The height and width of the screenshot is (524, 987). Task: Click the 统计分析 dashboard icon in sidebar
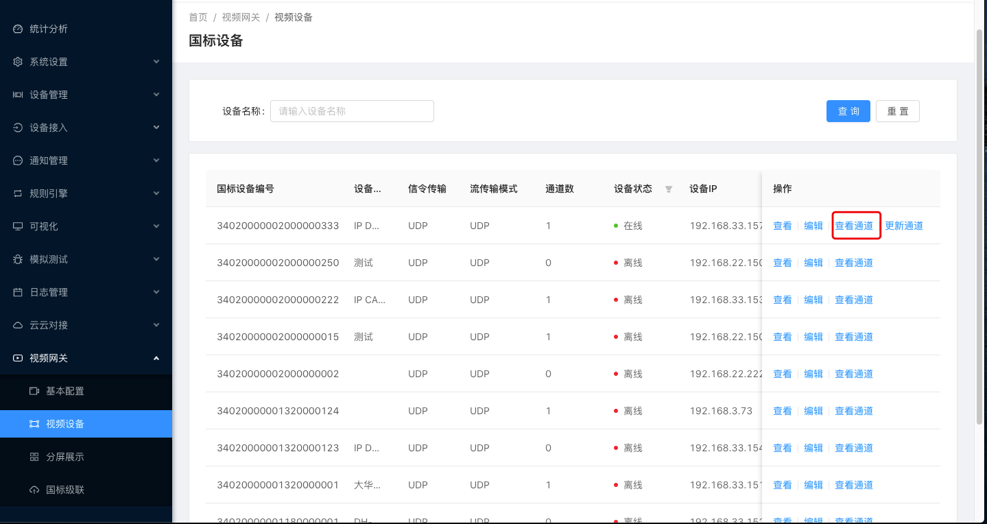(18, 29)
